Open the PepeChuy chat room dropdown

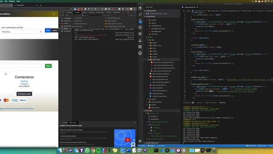coord(22,32)
